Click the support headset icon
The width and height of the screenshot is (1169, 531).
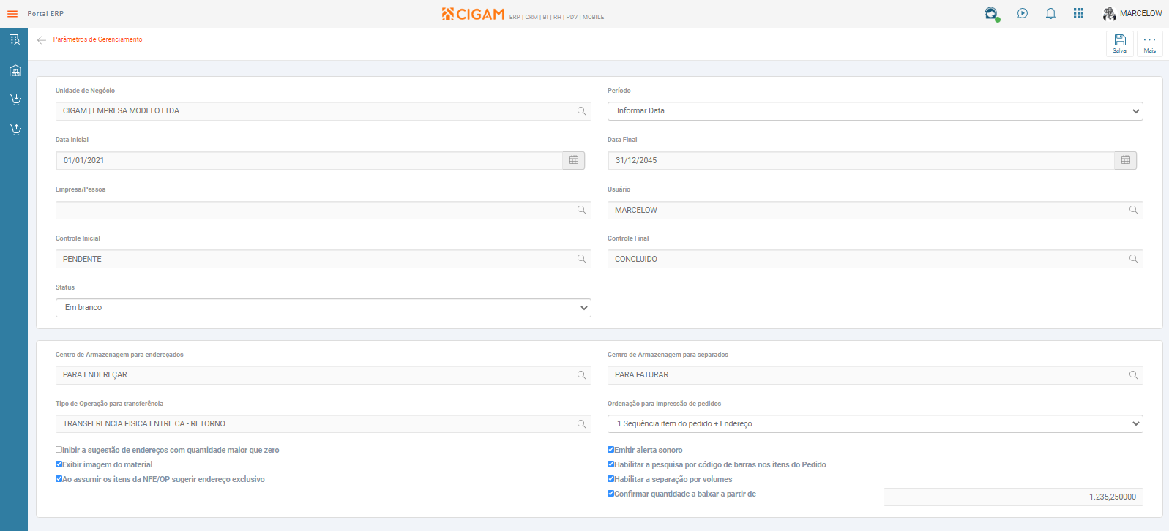pos(990,14)
